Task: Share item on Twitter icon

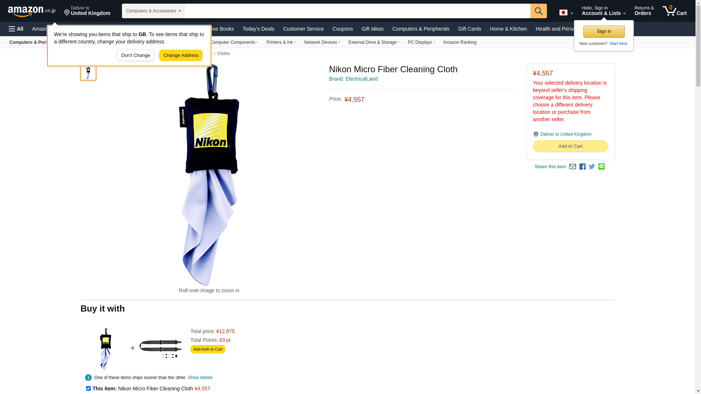Action: click(592, 167)
